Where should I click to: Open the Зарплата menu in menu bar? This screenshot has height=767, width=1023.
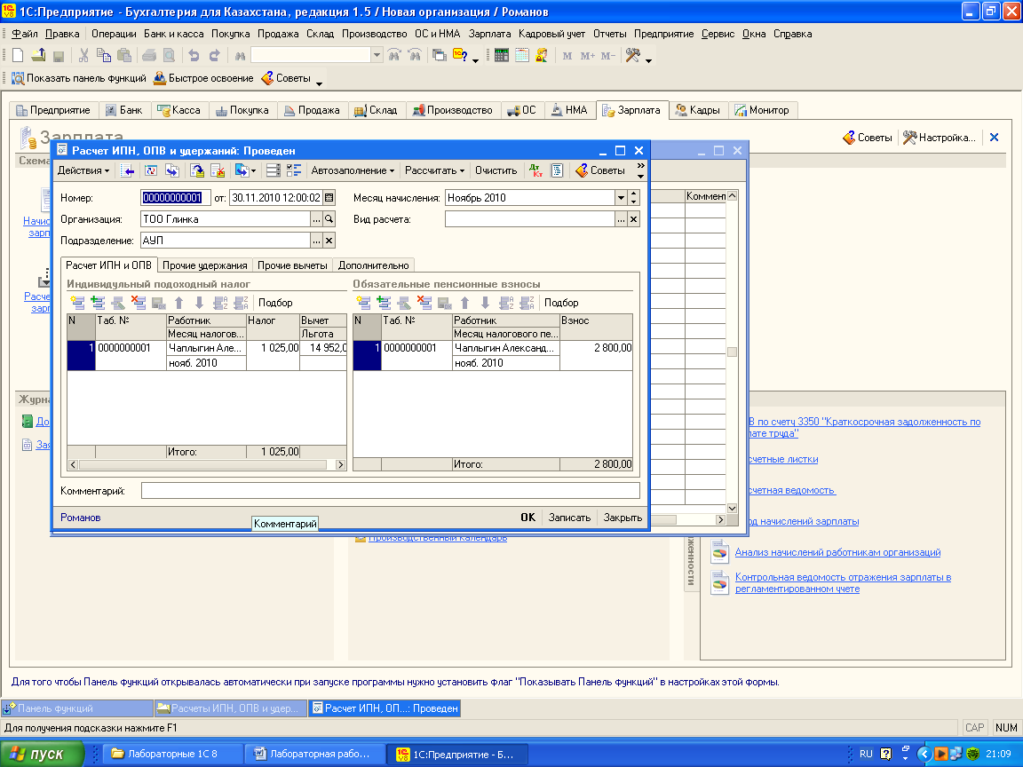[x=489, y=34]
